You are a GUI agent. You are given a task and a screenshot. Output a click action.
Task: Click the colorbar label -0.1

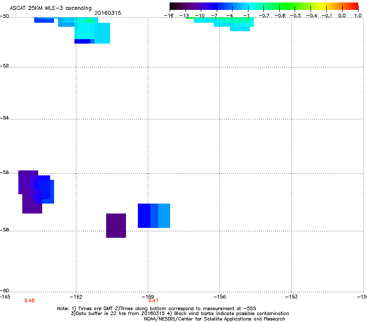(327, 16)
